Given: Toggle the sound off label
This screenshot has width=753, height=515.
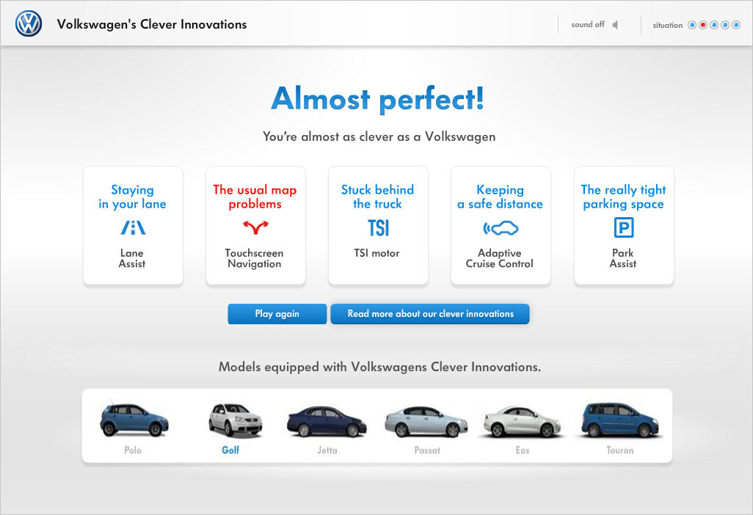Looking at the screenshot, I should 588,24.
